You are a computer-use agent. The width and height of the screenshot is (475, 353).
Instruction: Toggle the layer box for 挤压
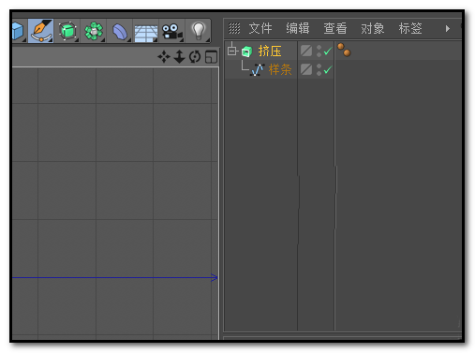[x=306, y=51]
